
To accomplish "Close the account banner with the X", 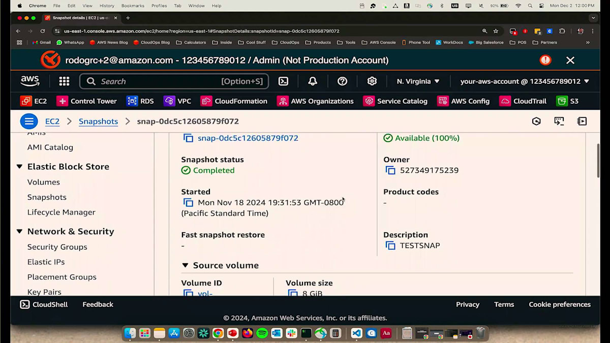I will click(x=570, y=60).
